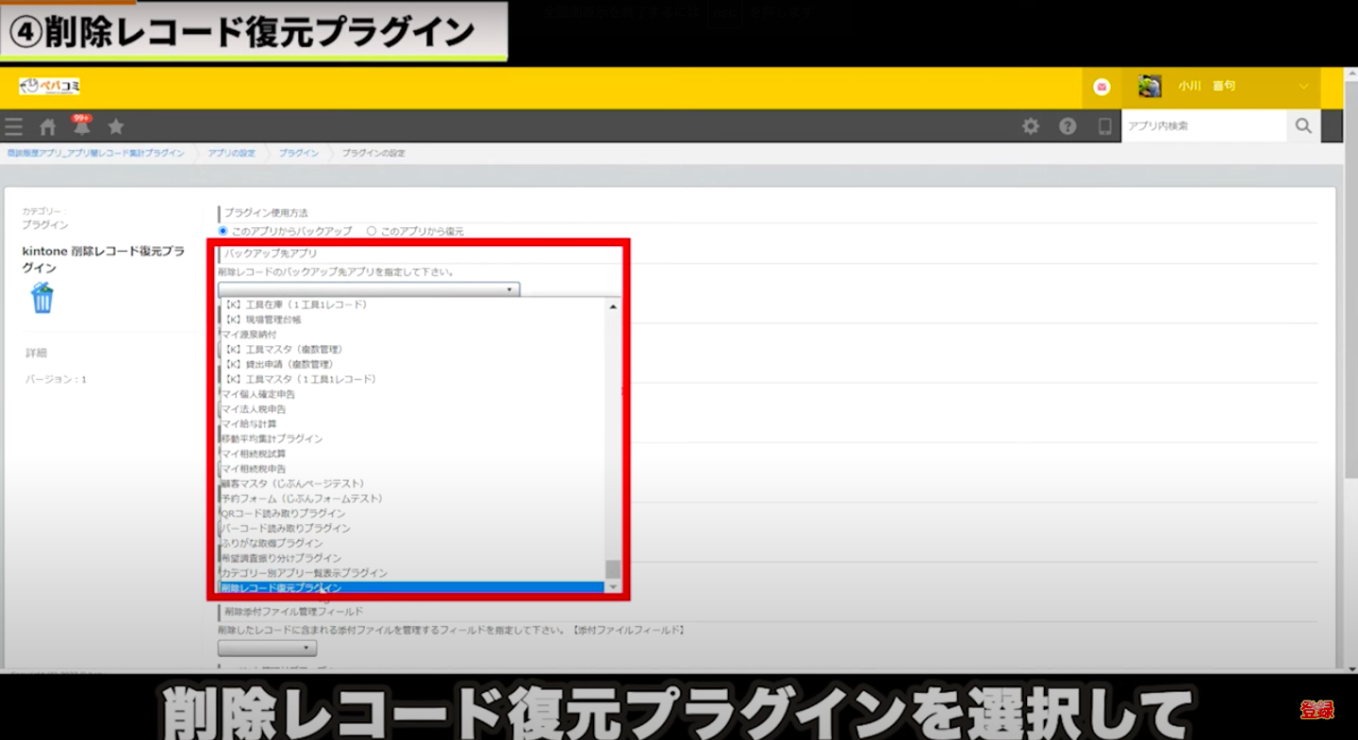Screen dimensions: 1358x740
Task: Click the 'アプリ内検索' search field
Action: [1203, 126]
